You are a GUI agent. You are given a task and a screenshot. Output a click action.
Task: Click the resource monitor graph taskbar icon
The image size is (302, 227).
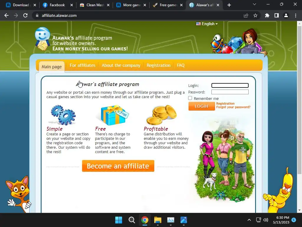point(171,220)
